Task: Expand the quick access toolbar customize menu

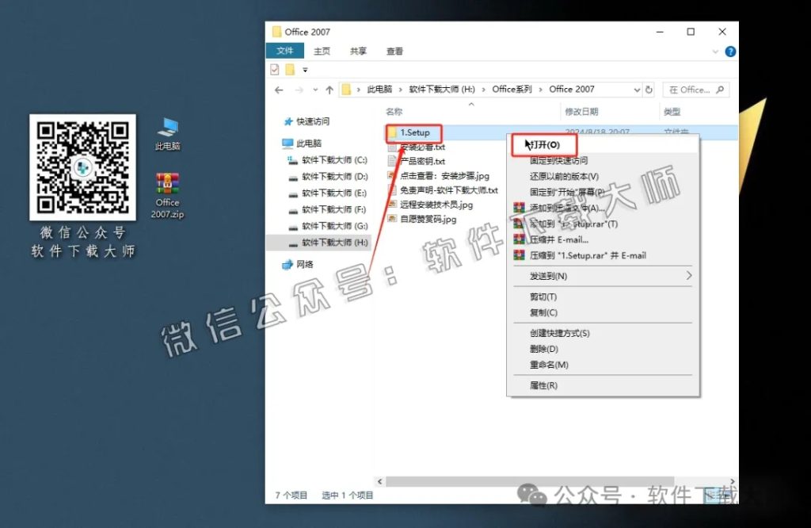Action: [303, 69]
